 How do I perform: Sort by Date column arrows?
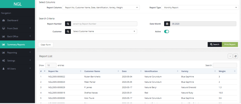(141, 71)
